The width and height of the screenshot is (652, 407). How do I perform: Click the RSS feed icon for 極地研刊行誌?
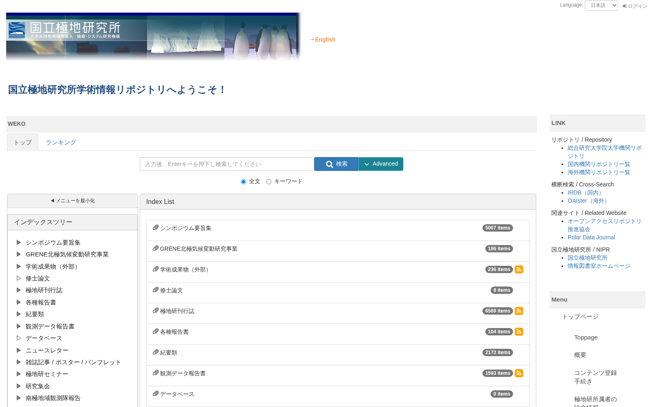[x=519, y=311]
